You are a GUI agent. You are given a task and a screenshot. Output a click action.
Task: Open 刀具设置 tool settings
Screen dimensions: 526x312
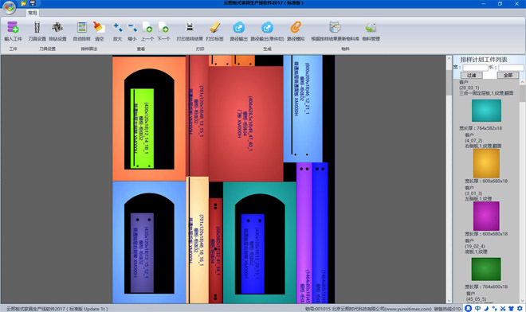click(37, 31)
